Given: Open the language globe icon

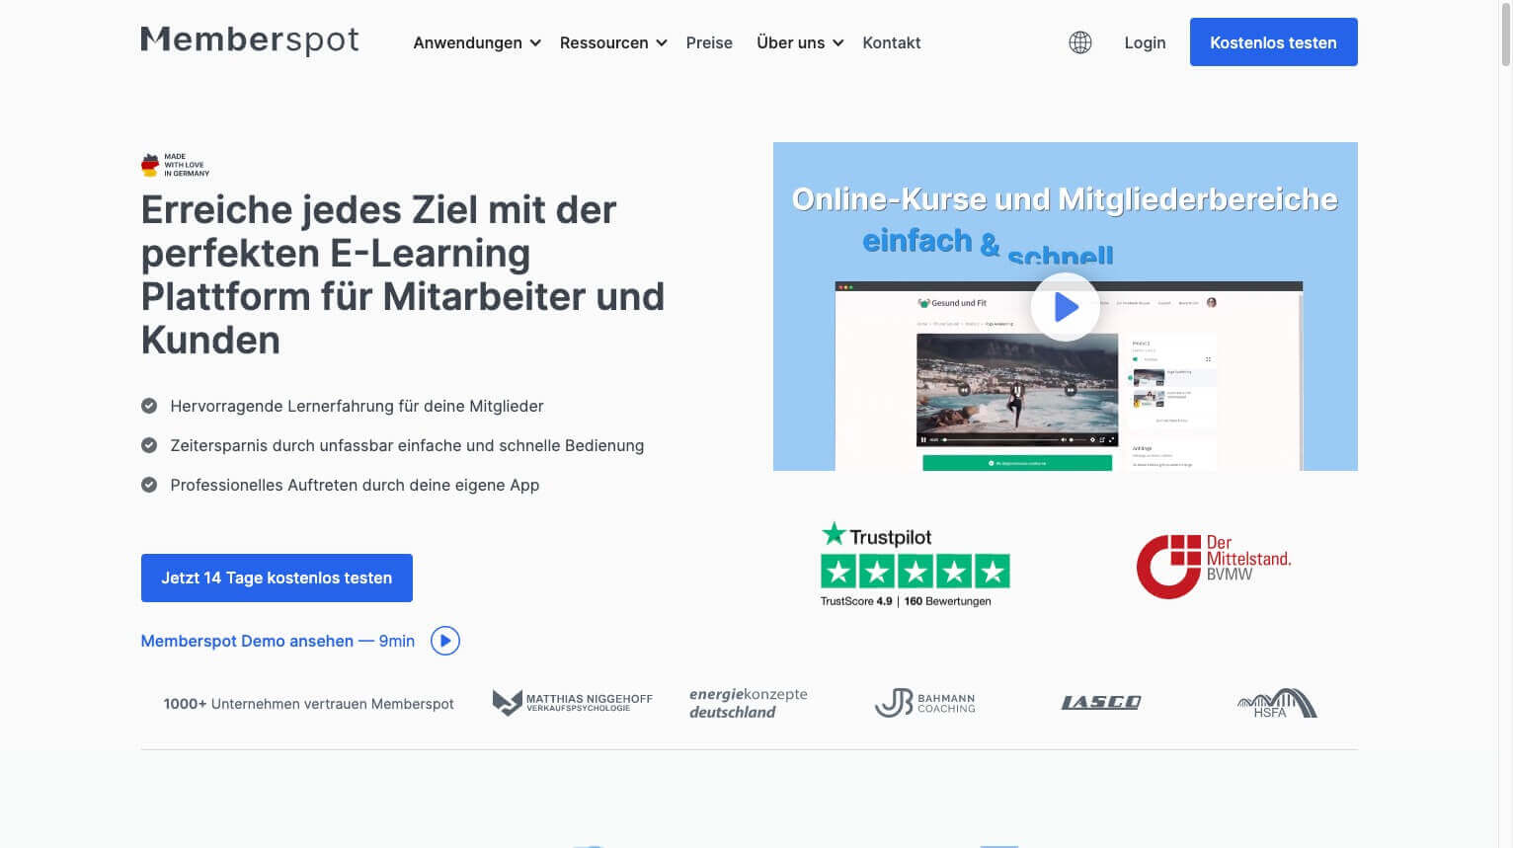Looking at the screenshot, I should click(1080, 42).
